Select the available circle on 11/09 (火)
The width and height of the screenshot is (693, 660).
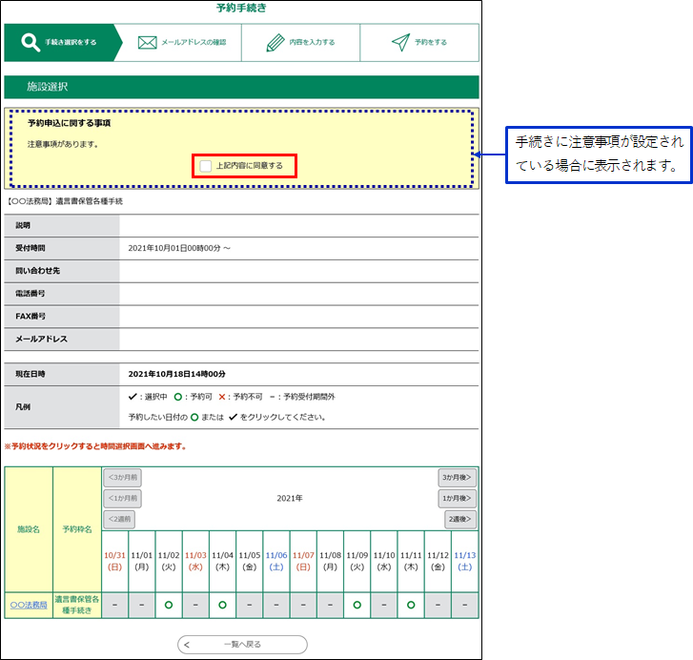pyautogui.click(x=357, y=605)
